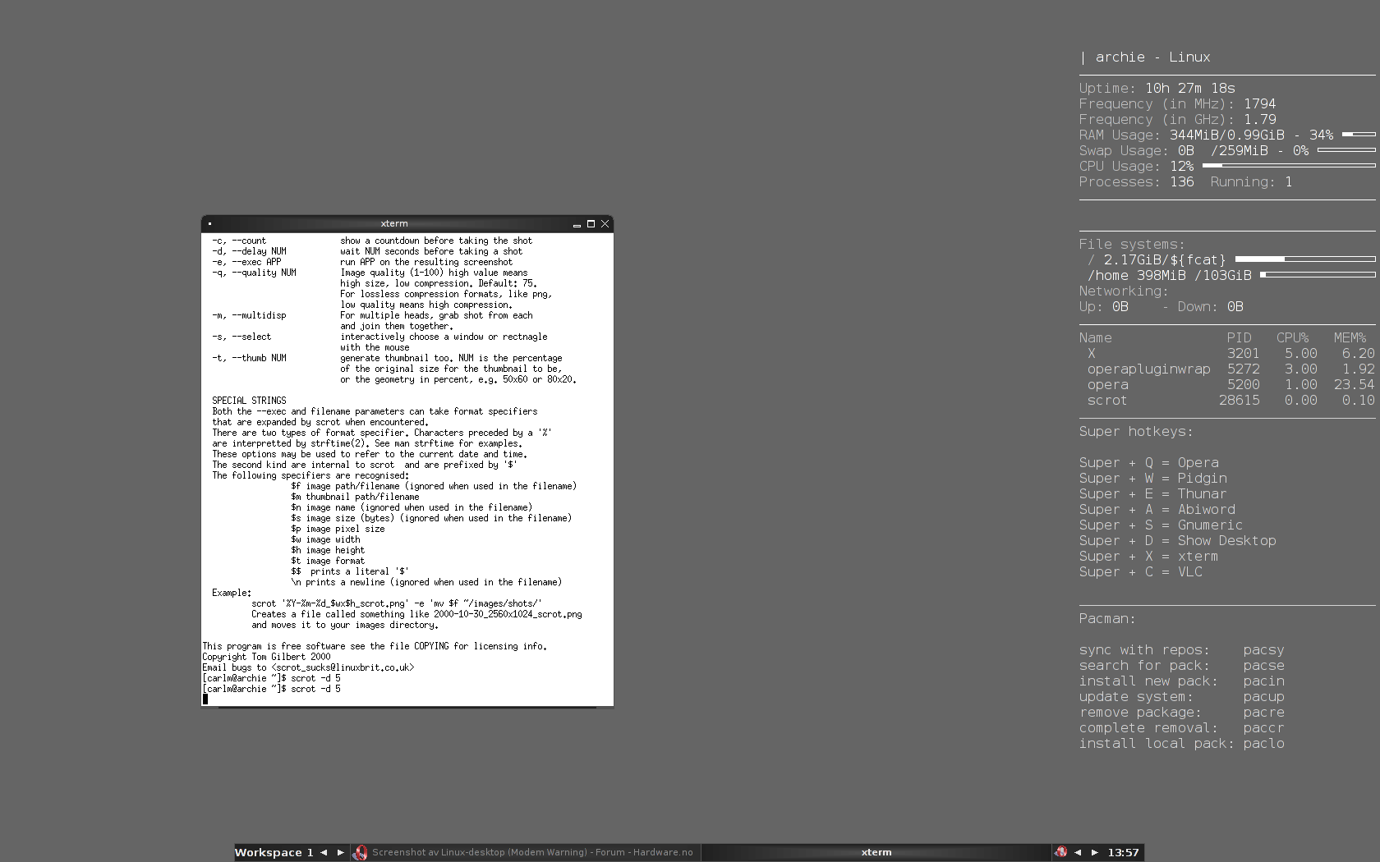The image size is (1380, 862).
Task: Click the 'pacsy' sync with repos line
Action: coord(1181,650)
